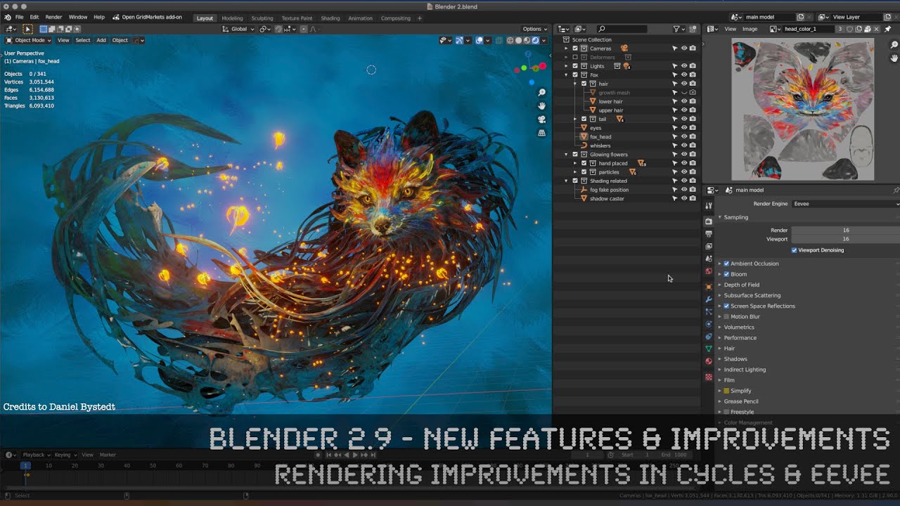This screenshot has height=506, width=900.
Task: Open the Render menu
Action: (x=53, y=17)
